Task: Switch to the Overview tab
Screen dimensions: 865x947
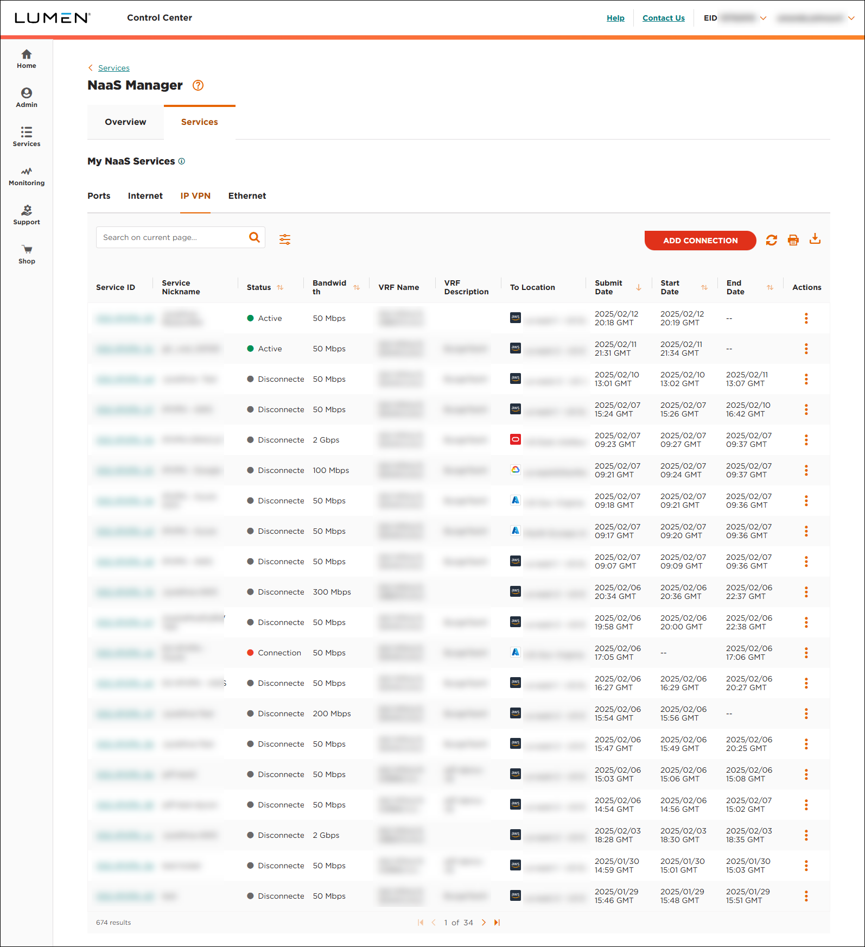Action: [125, 122]
